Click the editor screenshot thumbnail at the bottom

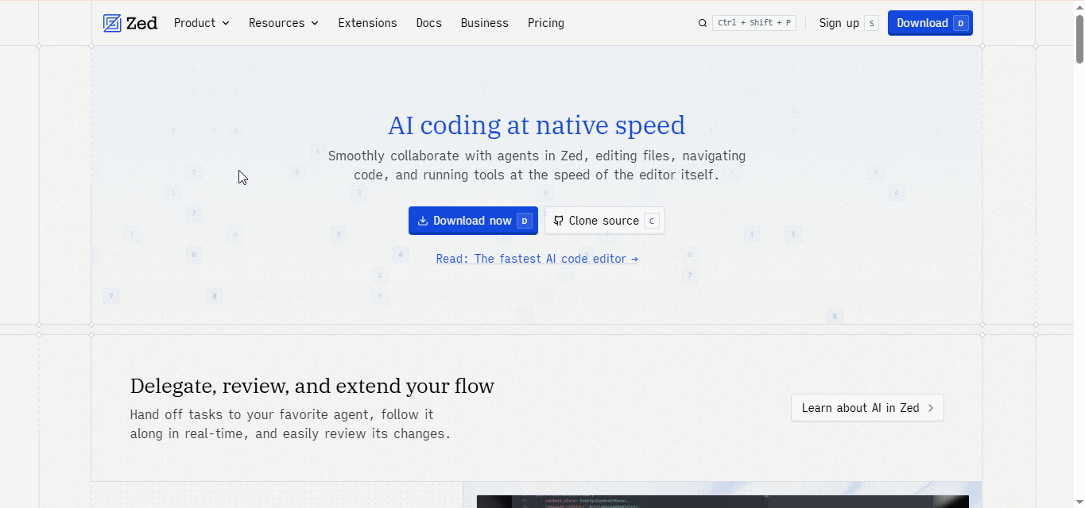723,502
